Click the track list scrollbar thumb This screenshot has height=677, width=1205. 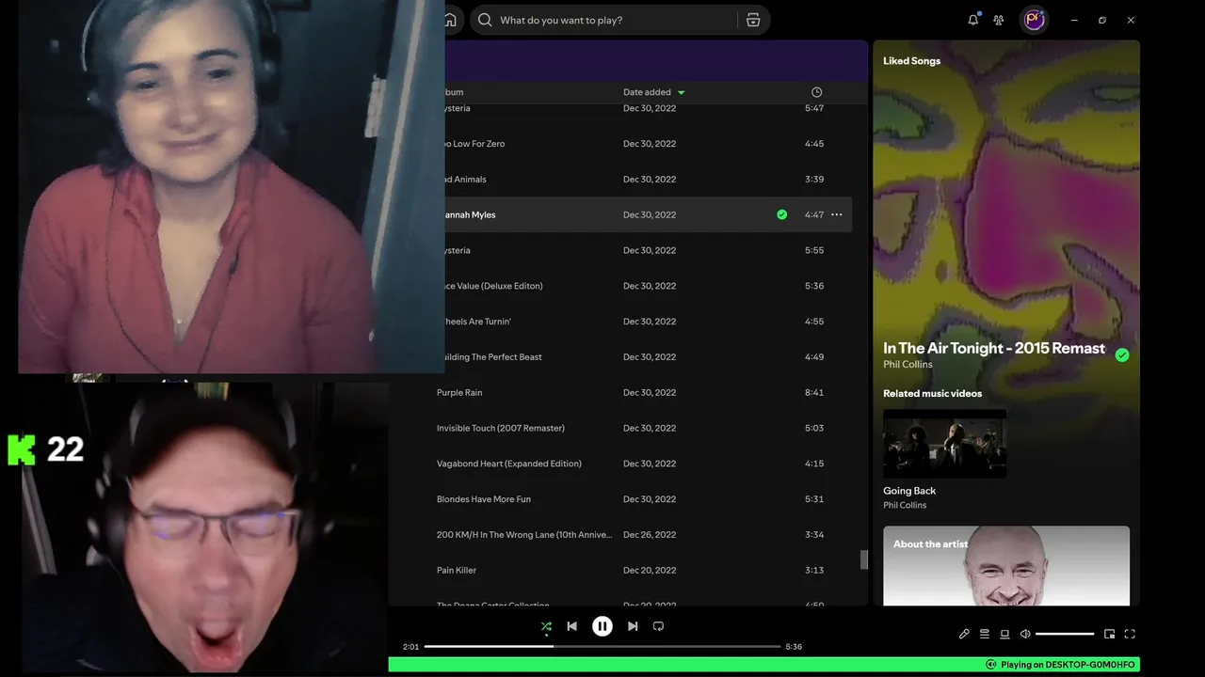(x=864, y=559)
